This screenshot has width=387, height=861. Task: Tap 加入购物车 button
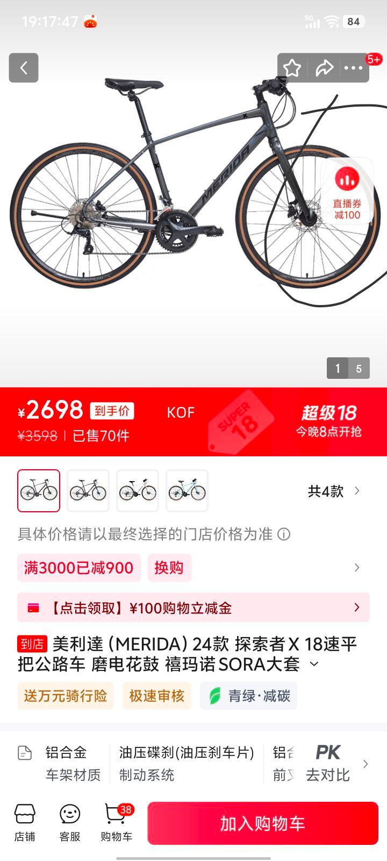click(263, 823)
